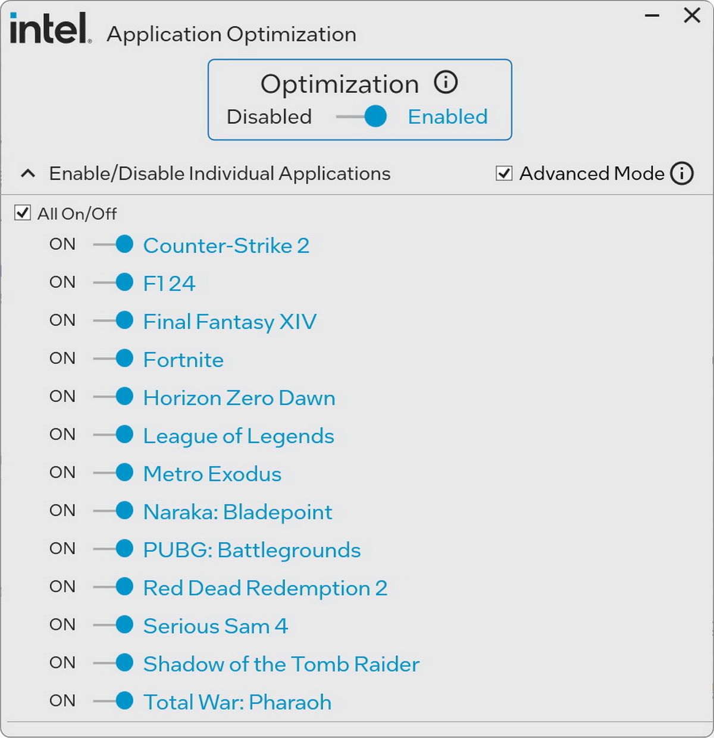Minimize the Application Optimization window
The height and width of the screenshot is (738, 714).
(x=652, y=15)
